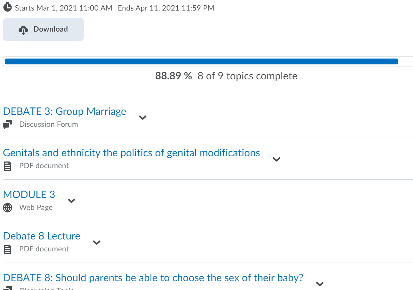This screenshot has width=413, height=290.
Task: Click the Download button
Action: (x=44, y=29)
